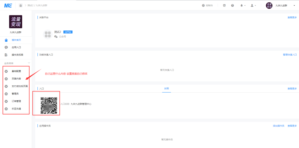Select the 模块首页 menu item
Viewport: 299px width, 148px height.
[16, 40]
